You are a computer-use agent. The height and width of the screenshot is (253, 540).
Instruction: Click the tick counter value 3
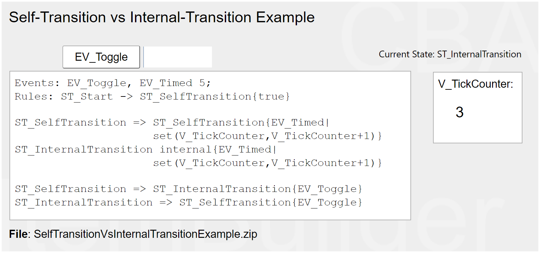[459, 112]
